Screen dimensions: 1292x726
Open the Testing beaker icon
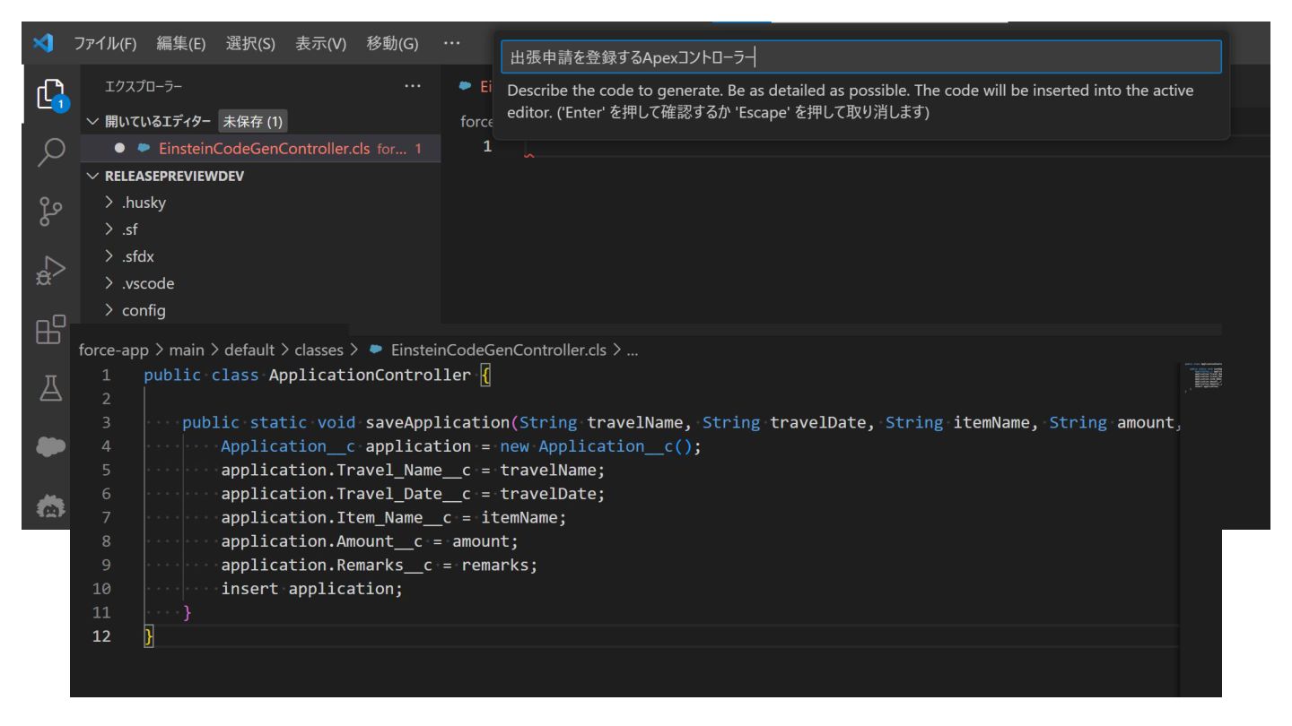point(49,390)
